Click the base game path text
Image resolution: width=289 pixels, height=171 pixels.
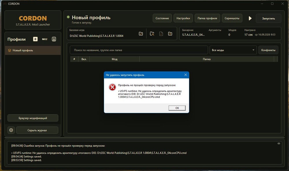pos(97,36)
